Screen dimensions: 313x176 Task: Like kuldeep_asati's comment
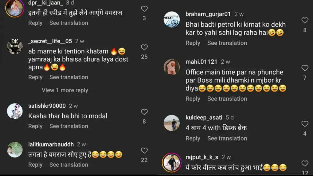coord(305,124)
